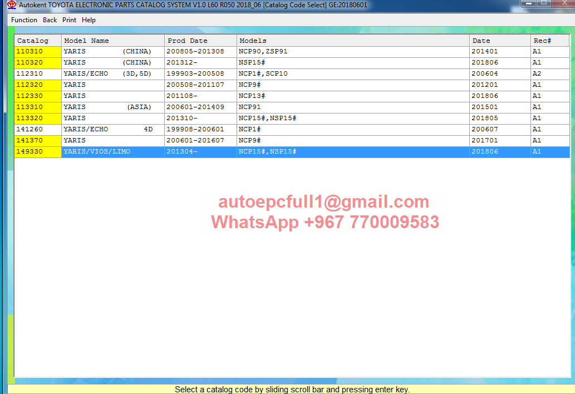Click prod date 201304-
Viewport: 575px width, 394px height.
(200, 151)
